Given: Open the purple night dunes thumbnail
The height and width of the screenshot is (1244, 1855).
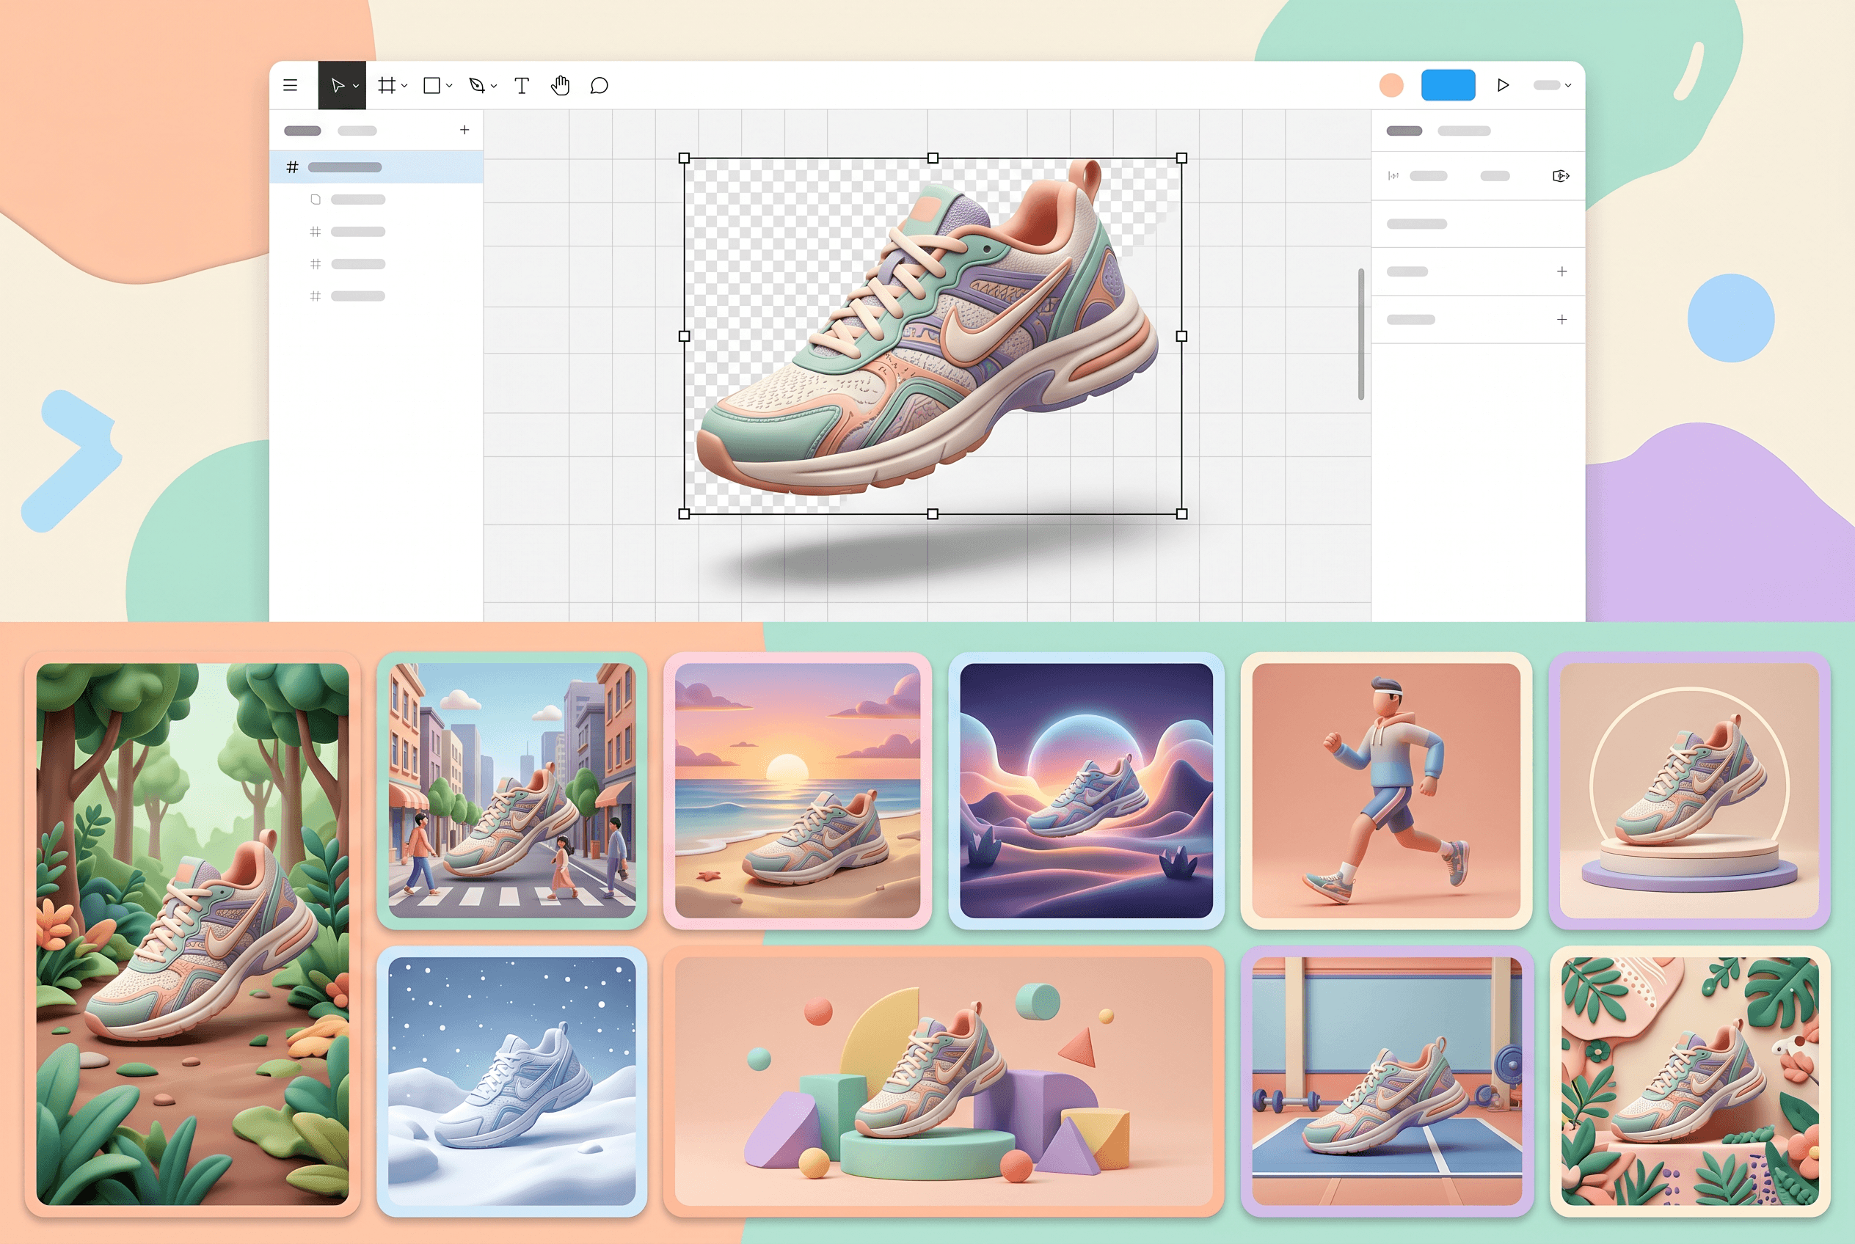Looking at the screenshot, I should point(1086,790).
